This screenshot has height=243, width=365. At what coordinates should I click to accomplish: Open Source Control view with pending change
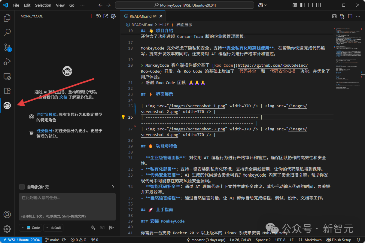[x=7, y=48]
